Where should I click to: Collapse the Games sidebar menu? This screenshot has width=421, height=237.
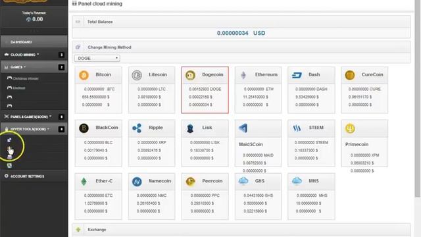point(34,67)
